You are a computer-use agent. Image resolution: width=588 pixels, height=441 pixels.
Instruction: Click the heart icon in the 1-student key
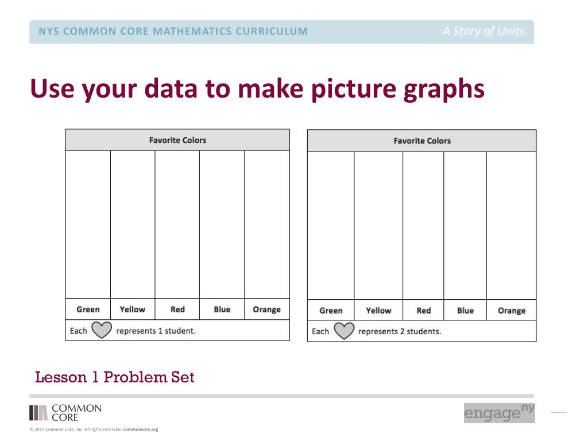[102, 330]
